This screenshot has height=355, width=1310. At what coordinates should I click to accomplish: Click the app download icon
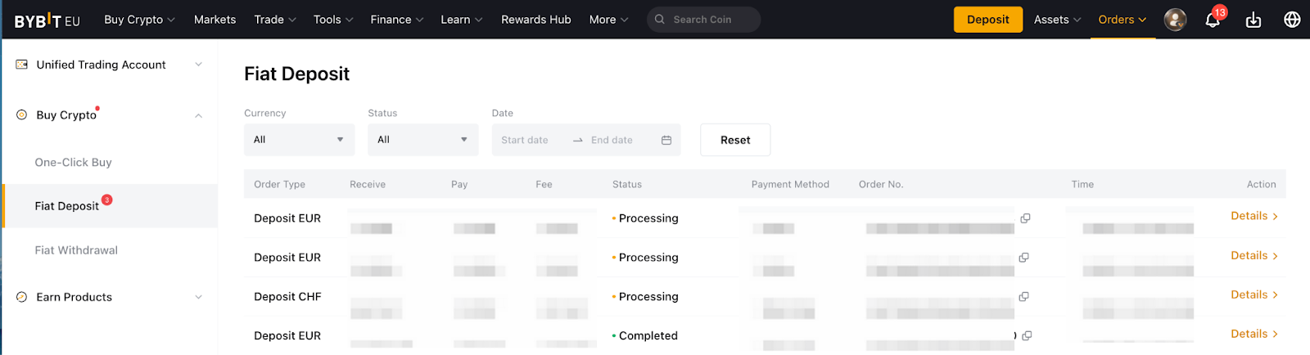click(1253, 20)
